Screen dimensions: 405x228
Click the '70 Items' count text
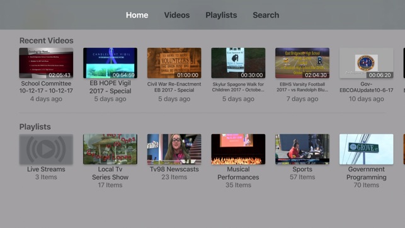366,185
